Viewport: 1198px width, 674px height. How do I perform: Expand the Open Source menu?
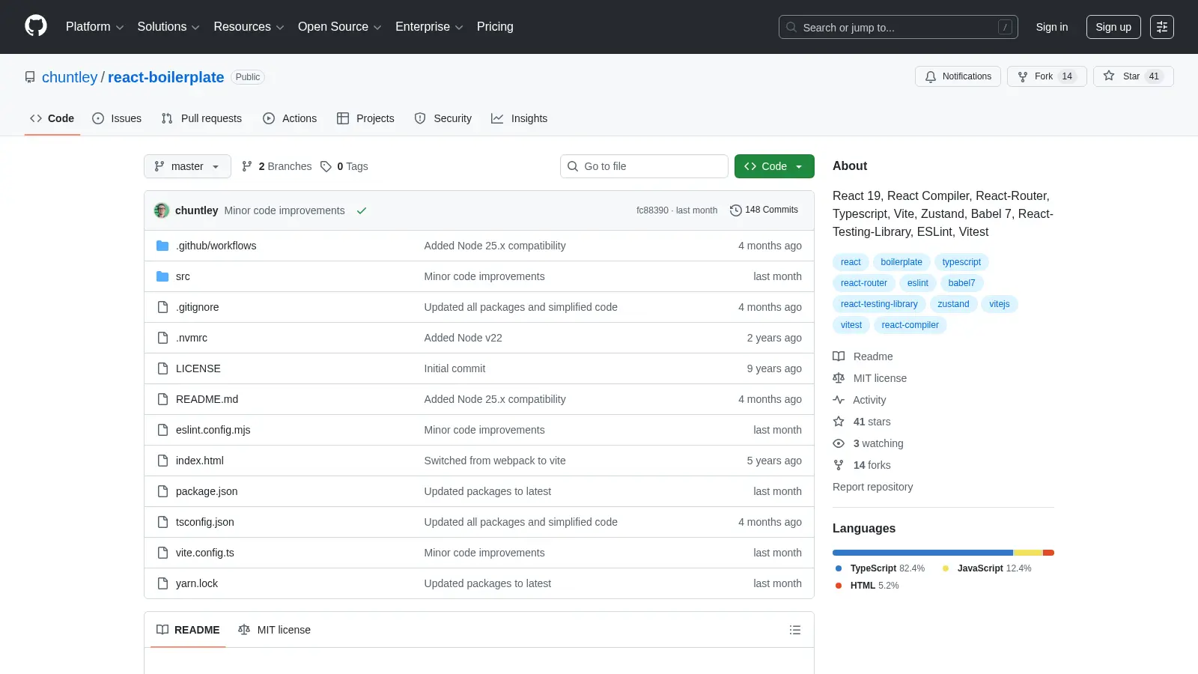click(339, 27)
